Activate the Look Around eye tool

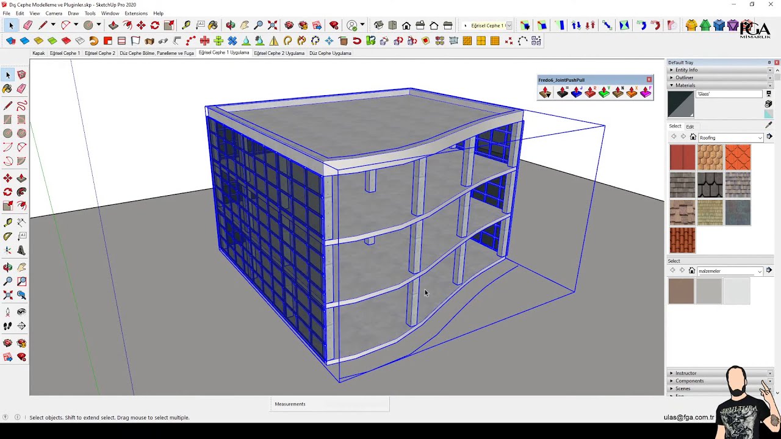click(x=21, y=312)
